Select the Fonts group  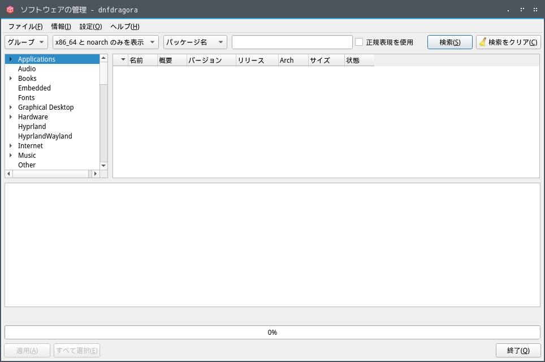coord(27,98)
